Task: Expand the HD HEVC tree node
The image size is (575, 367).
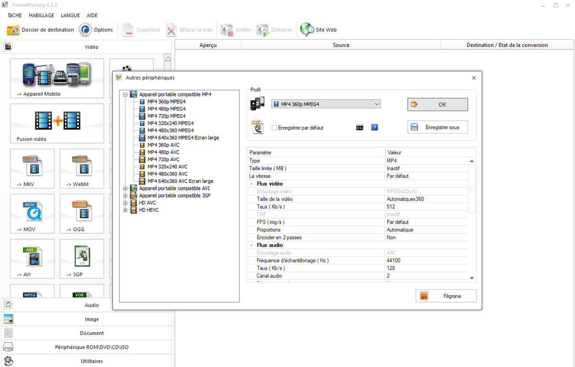Action: pos(126,210)
